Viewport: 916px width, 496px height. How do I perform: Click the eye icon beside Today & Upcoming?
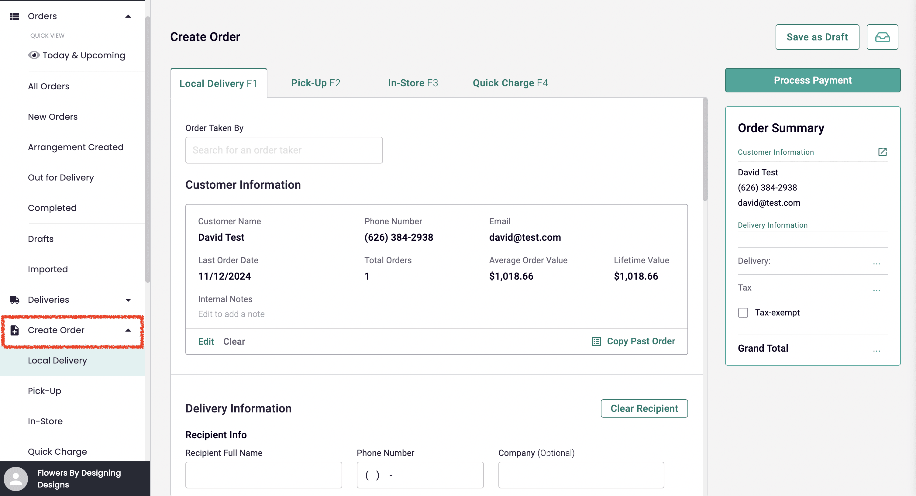coord(34,55)
